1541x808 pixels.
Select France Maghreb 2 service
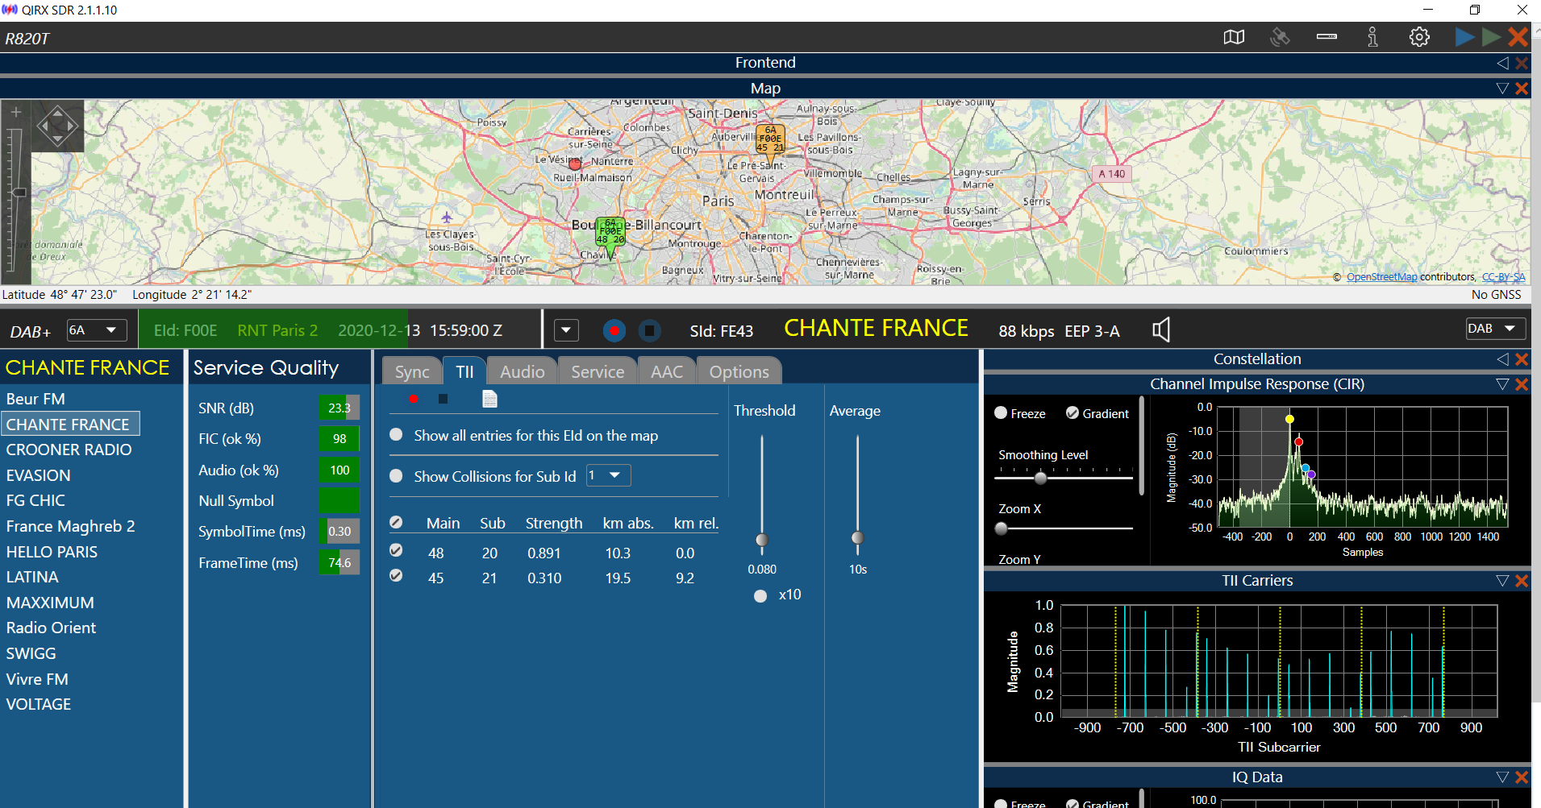[x=71, y=526]
